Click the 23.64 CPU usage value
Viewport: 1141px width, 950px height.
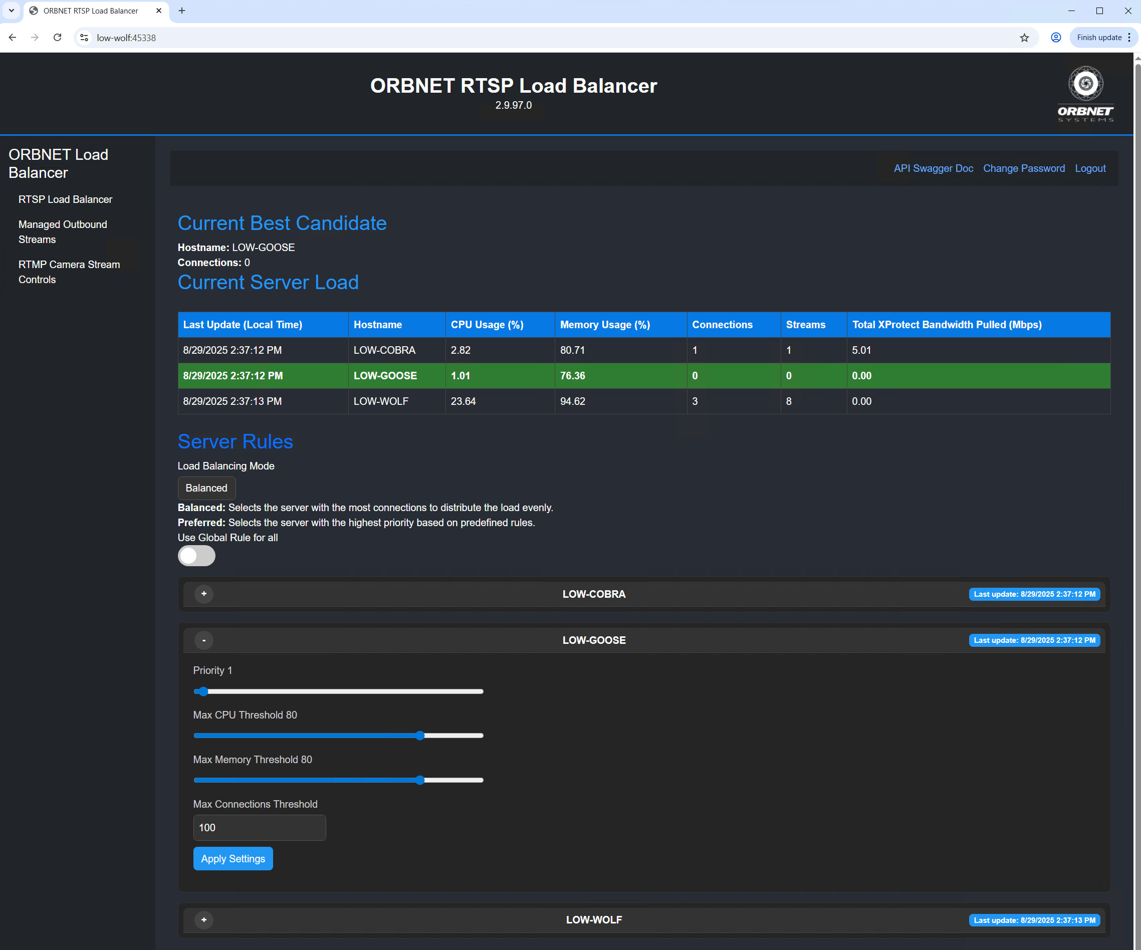tap(463, 401)
